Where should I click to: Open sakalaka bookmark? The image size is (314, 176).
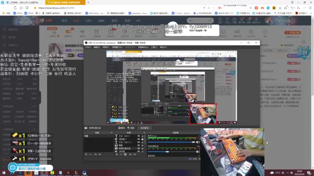pos(138,13)
